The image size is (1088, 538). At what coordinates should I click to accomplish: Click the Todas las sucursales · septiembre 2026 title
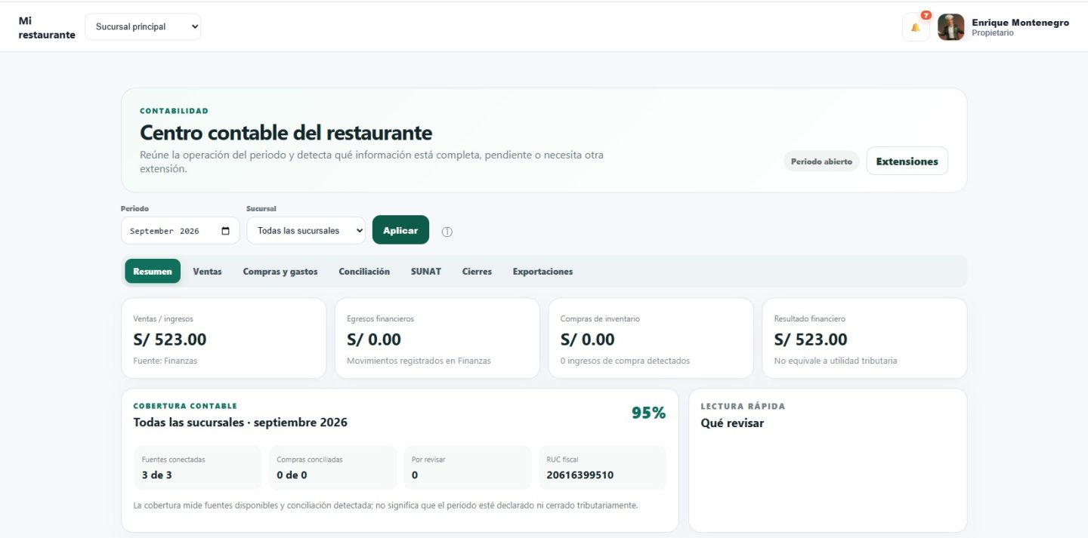coord(240,423)
